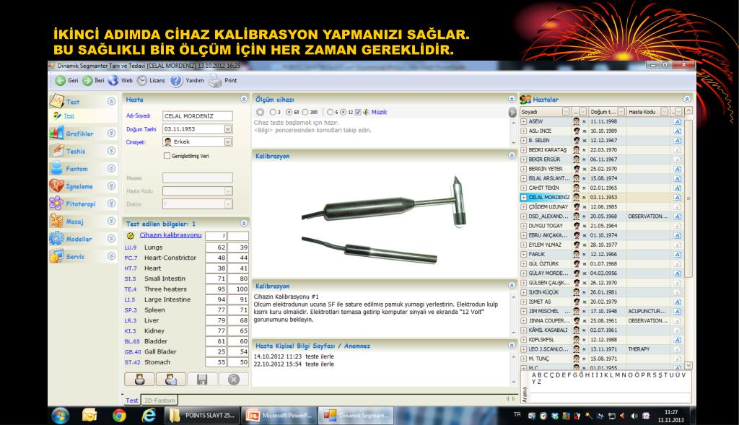Screen dimensions: 739x425
Task: Click the save floppy disk button
Action: (202, 380)
